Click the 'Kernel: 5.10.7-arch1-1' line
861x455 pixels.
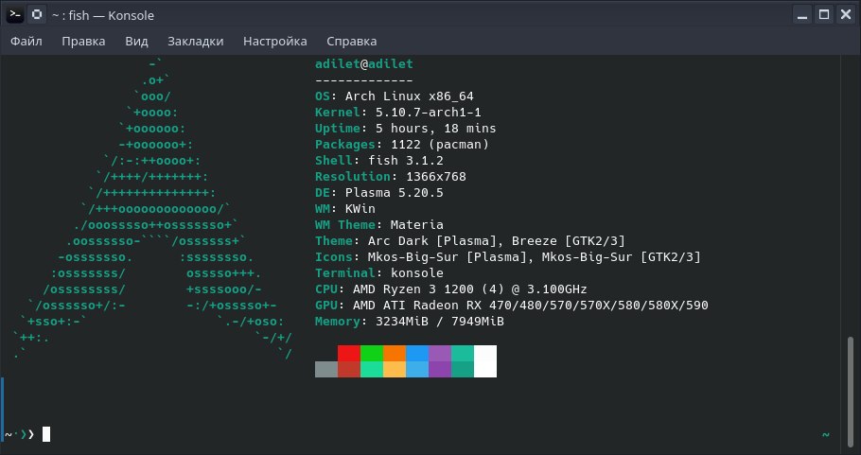[398, 112]
